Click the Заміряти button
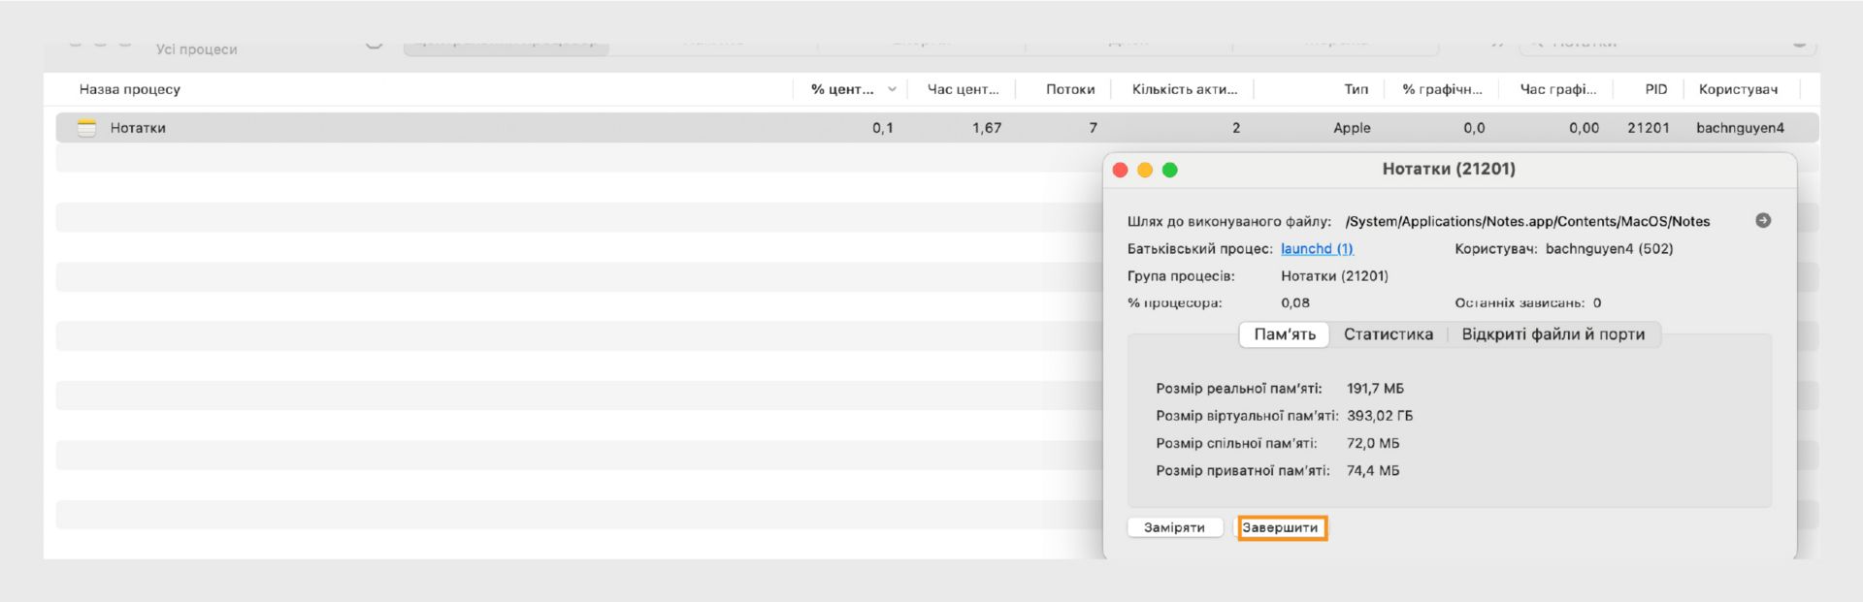The height and width of the screenshot is (602, 1863). [x=1174, y=527]
